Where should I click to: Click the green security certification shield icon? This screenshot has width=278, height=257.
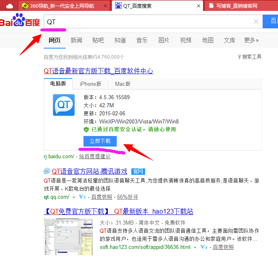pos(86,130)
